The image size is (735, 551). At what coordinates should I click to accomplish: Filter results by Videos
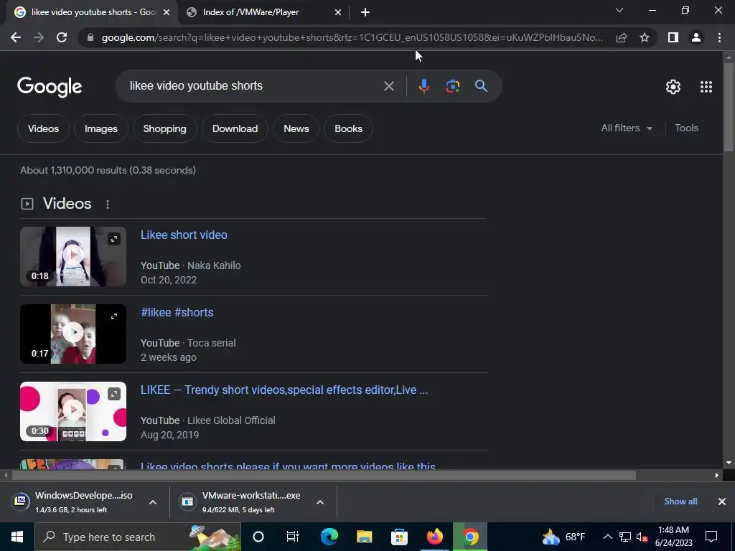[x=43, y=128]
